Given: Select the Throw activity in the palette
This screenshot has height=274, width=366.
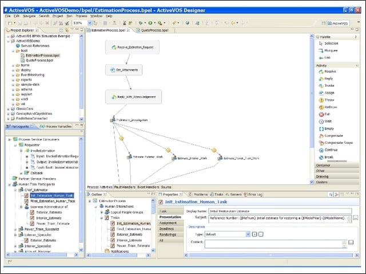Looking at the screenshot, I should click(327, 100).
